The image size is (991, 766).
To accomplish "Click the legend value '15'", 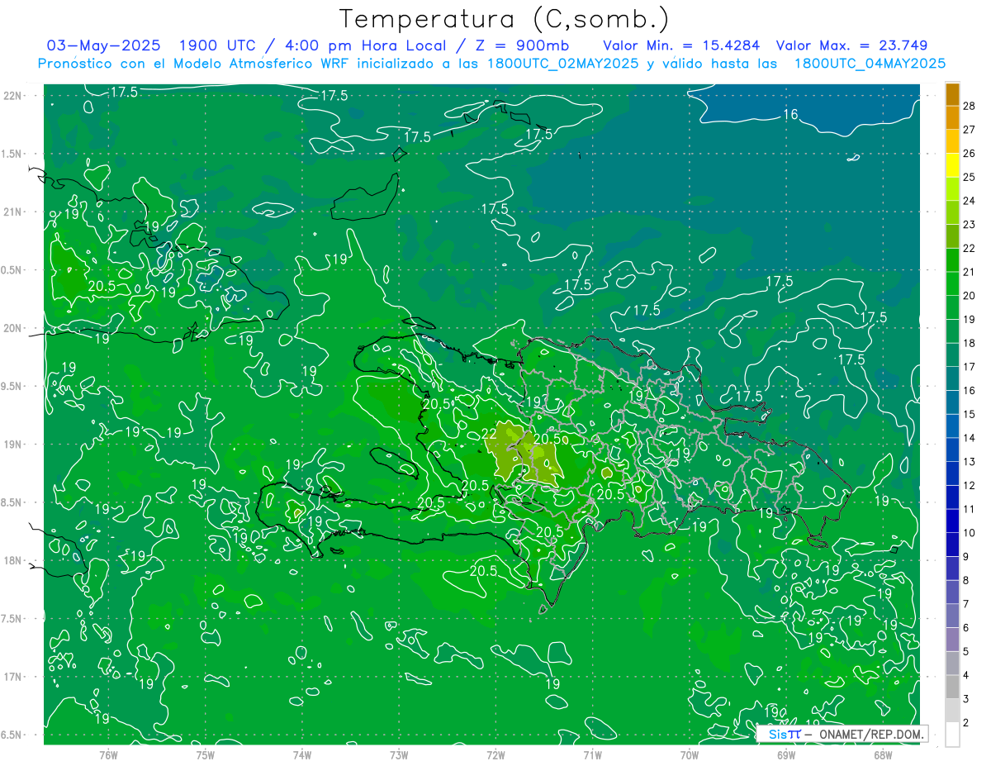I will tap(969, 414).
